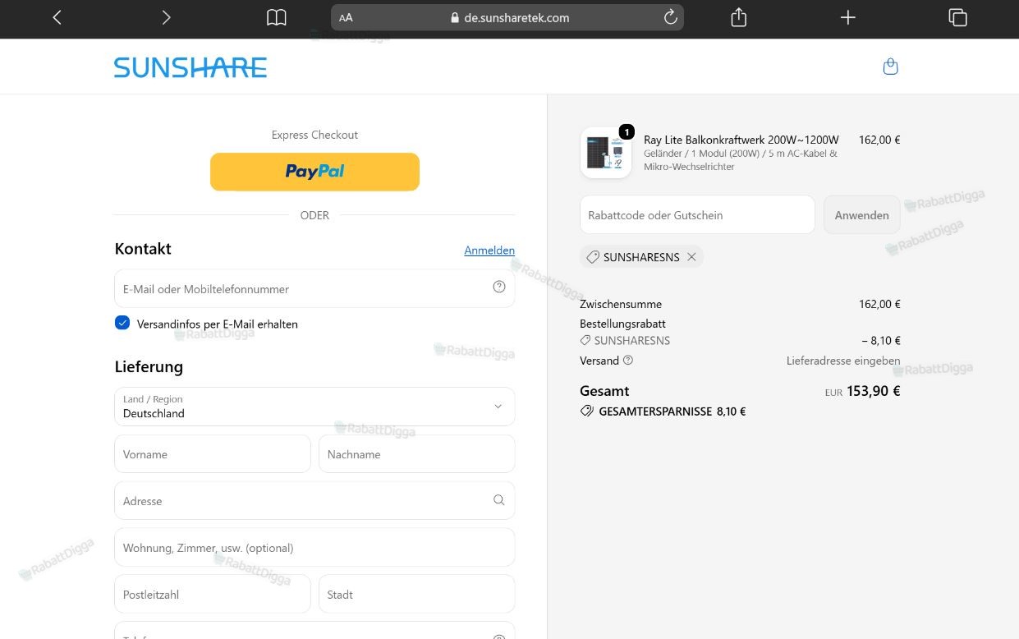Click search magnifier in Adresse field

498,499
